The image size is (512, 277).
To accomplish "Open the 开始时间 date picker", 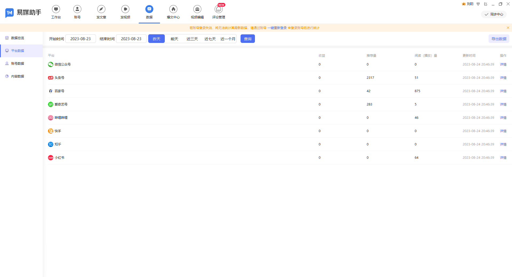I will [81, 38].
